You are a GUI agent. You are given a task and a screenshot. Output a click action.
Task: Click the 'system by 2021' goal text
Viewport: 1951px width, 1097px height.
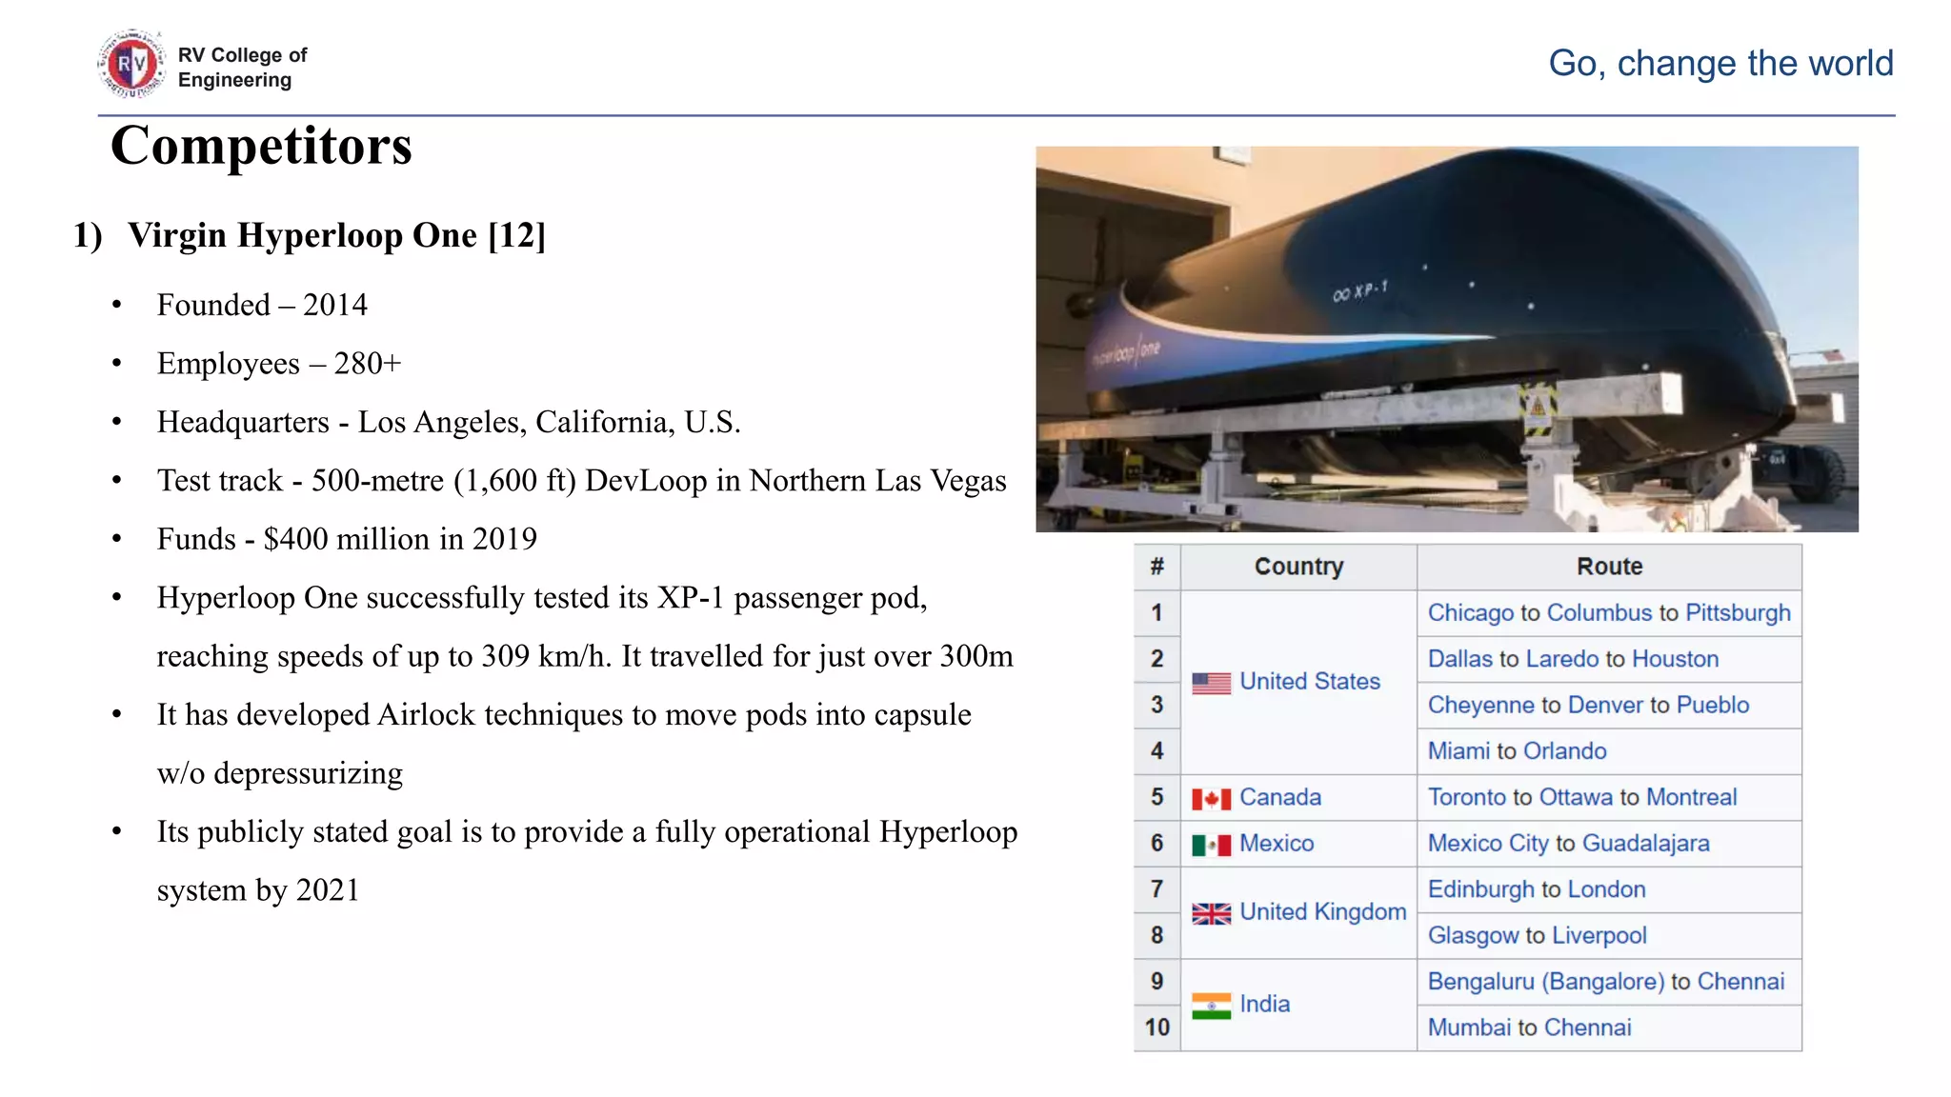coord(257,890)
